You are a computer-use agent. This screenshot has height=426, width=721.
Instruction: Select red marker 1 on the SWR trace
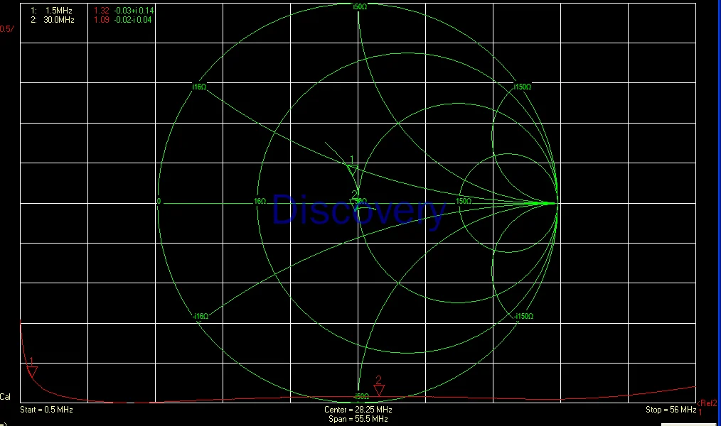[32, 371]
